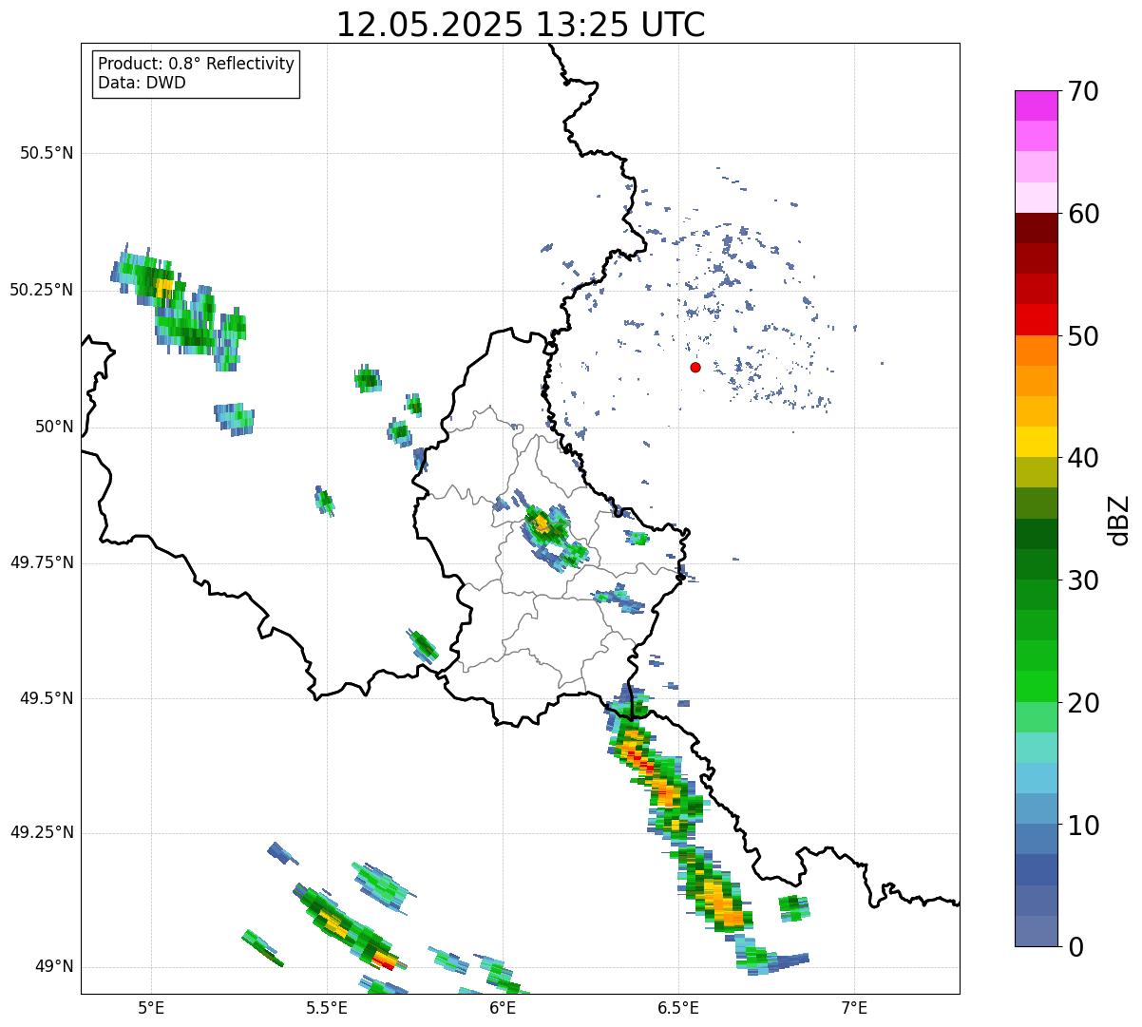This screenshot has height=1027, width=1142.
Task: Click the dBZ colorbar axis label
Action: pyautogui.click(x=1119, y=519)
